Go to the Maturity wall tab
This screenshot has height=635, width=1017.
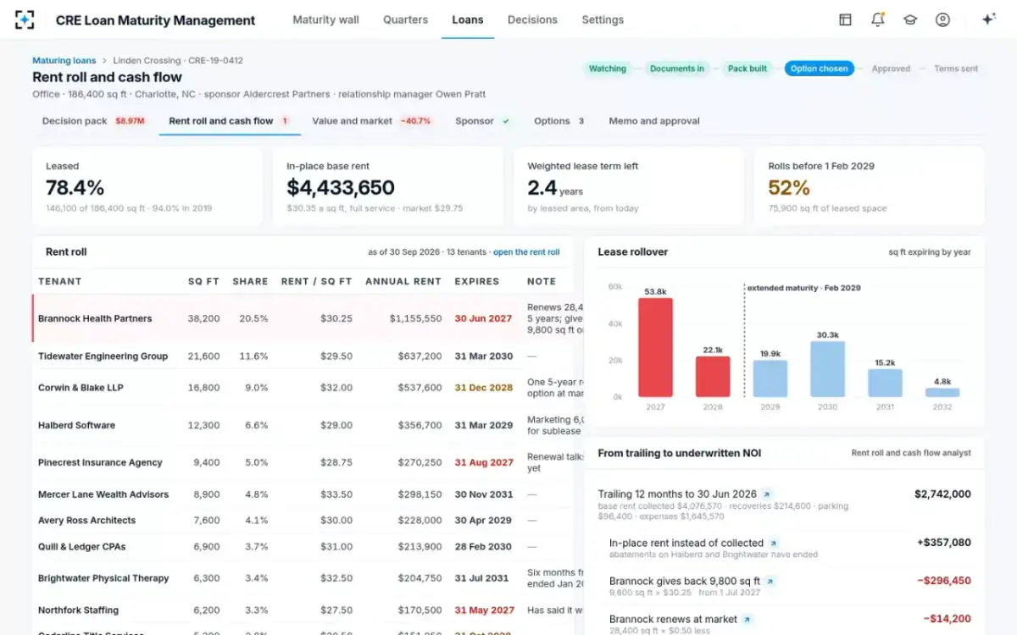tap(325, 19)
